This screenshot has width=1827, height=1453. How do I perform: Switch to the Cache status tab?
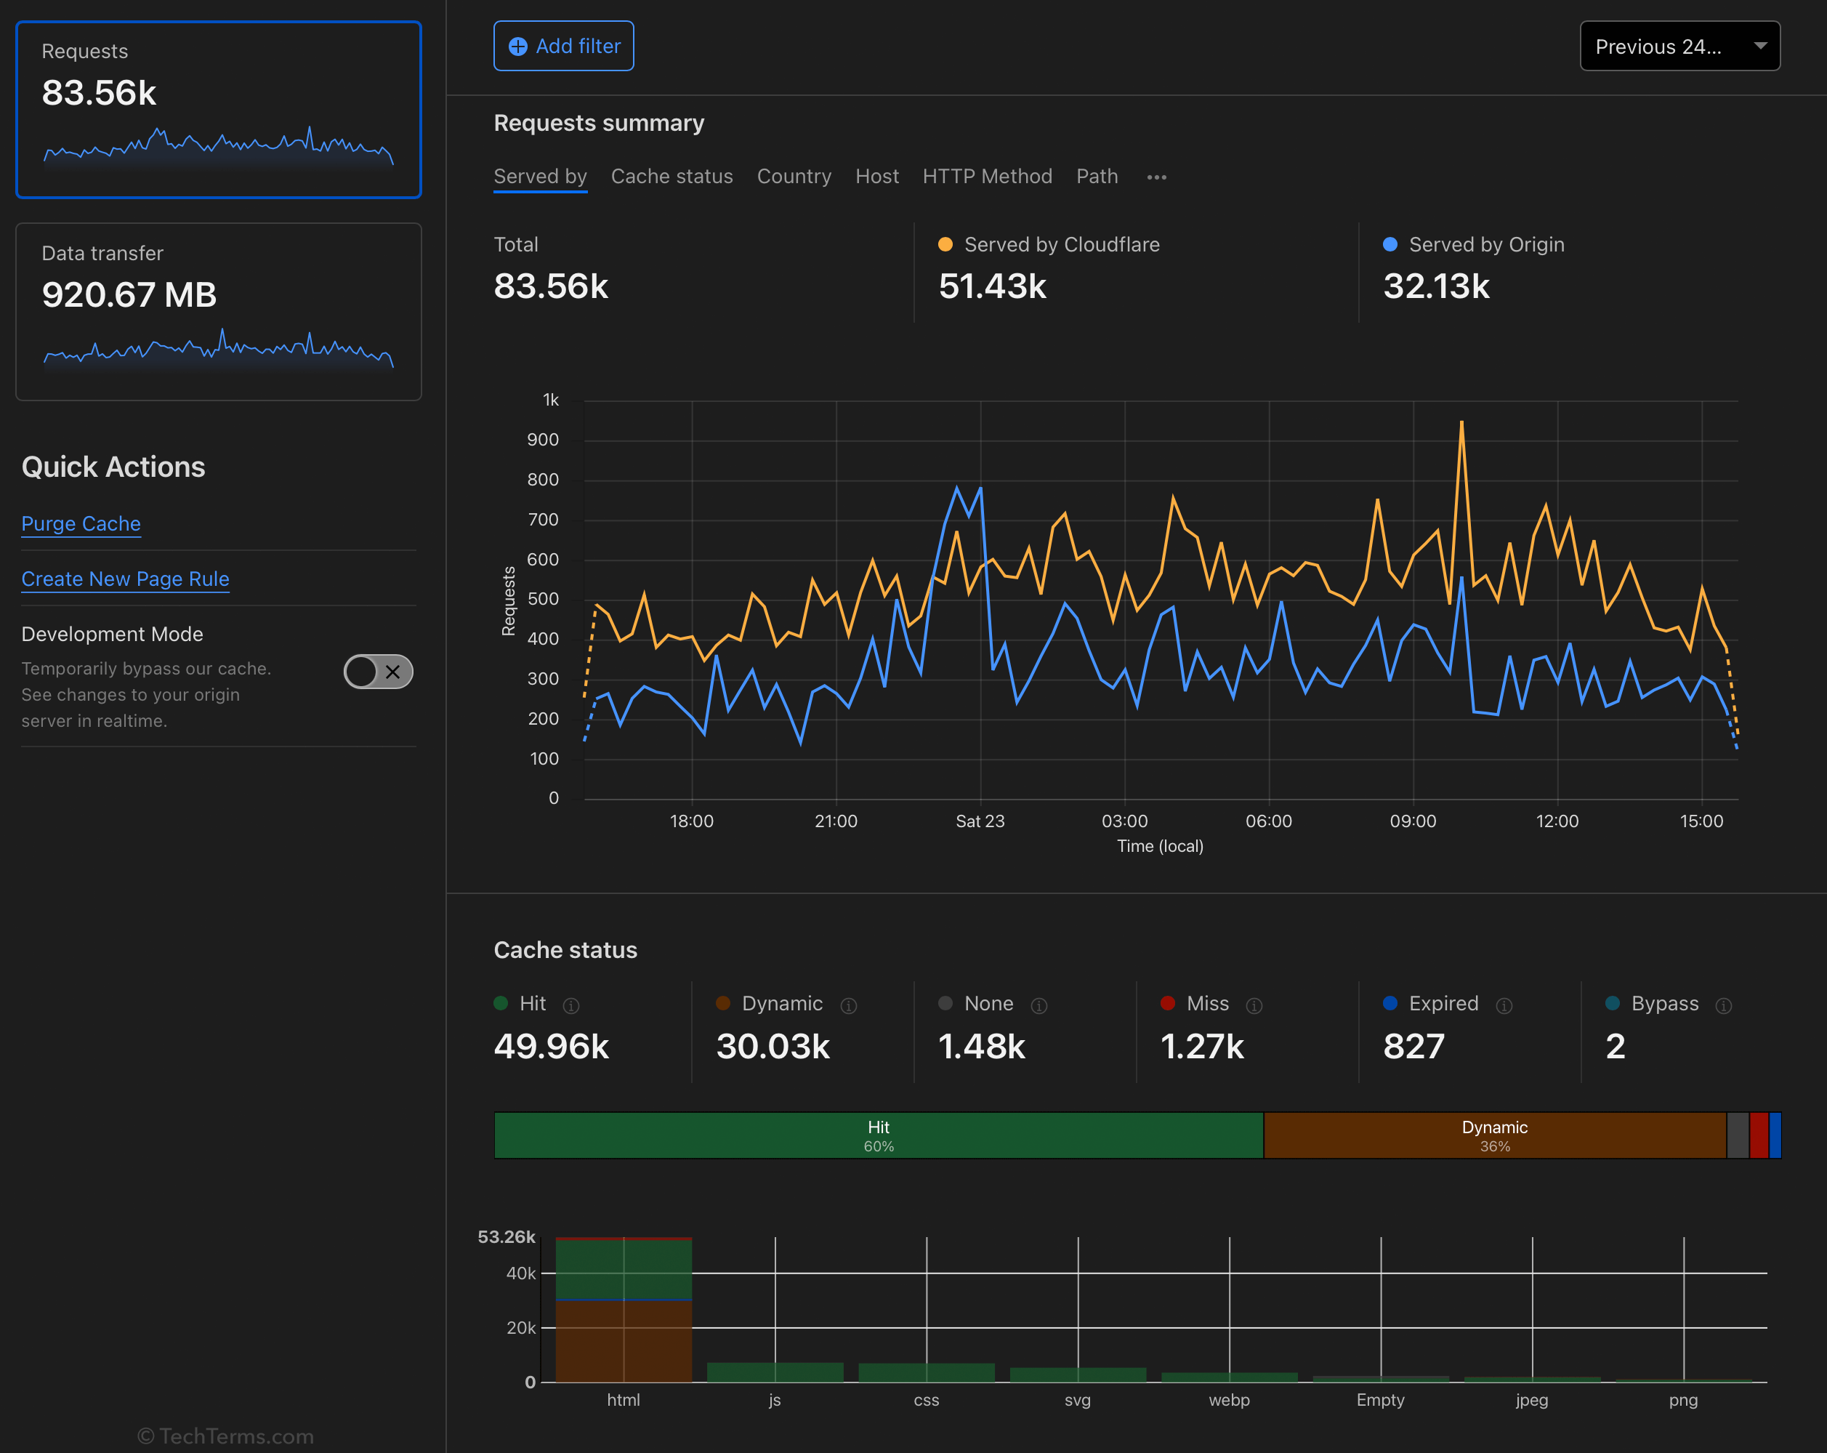(671, 177)
